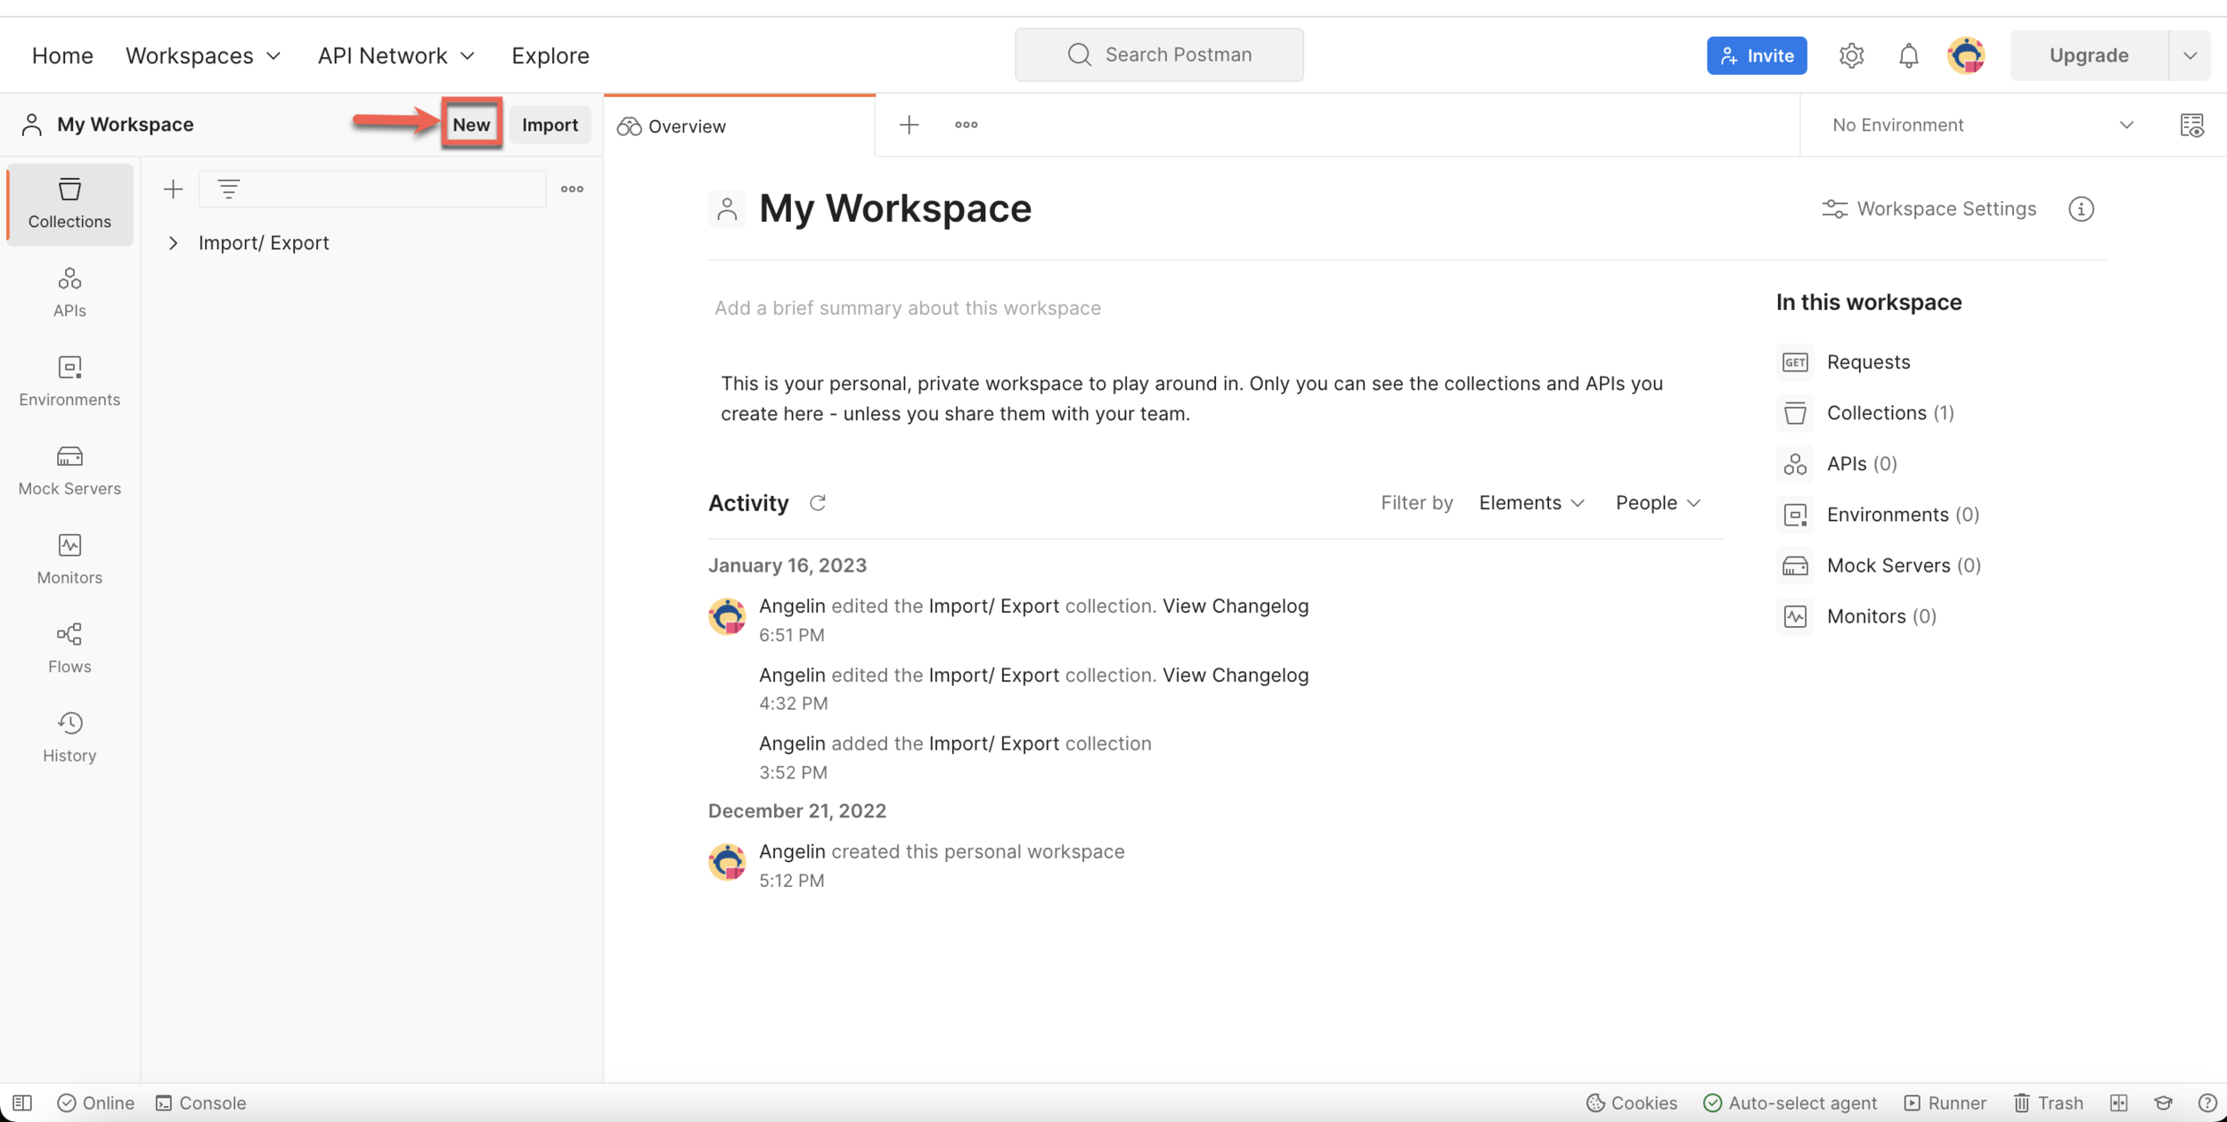Click the filter icon in collections search
Screen dimensions: 2227x1122
pyautogui.click(x=229, y=189)
